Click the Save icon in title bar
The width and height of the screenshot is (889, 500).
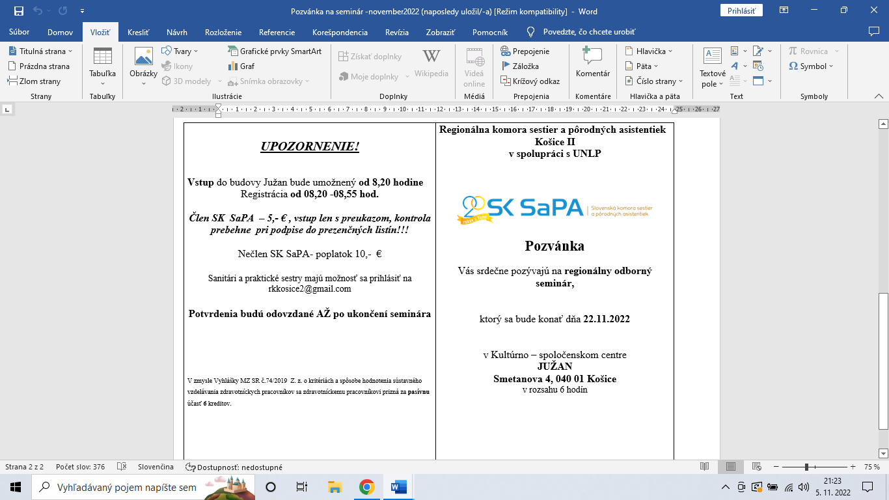coord(18,11)
